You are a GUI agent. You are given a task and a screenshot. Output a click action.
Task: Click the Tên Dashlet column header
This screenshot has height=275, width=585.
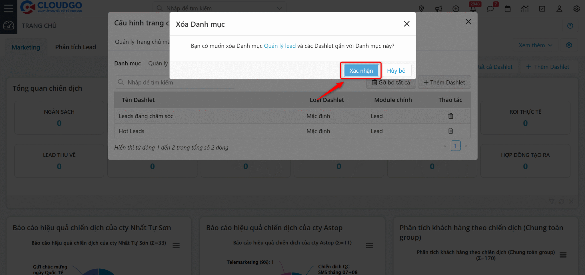[x=138, y=100]
